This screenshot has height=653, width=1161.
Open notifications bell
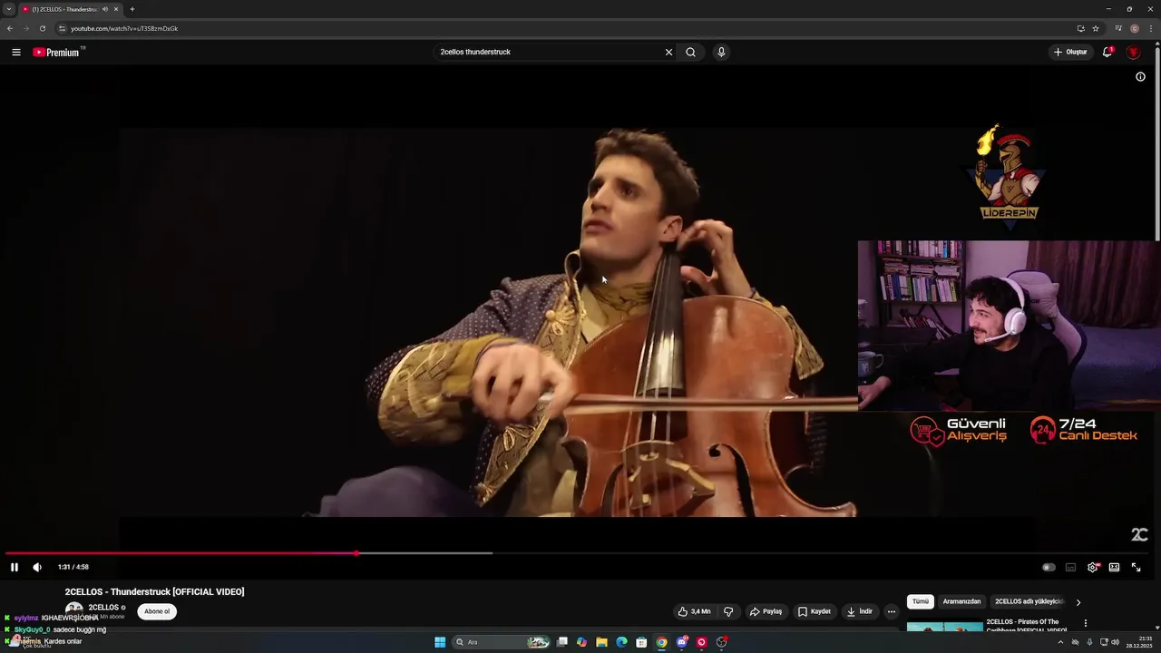[x=1107, y=52]
